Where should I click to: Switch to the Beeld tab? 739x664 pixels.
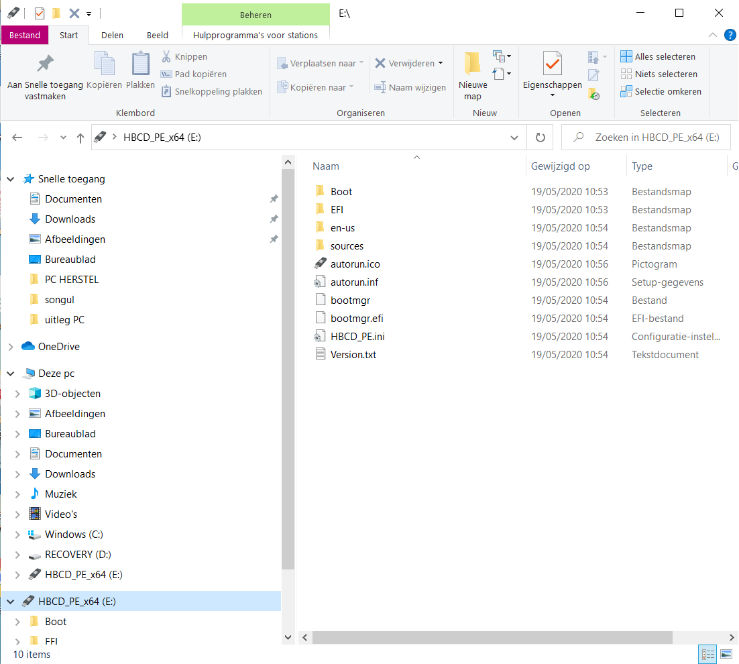tap(158, 36)
